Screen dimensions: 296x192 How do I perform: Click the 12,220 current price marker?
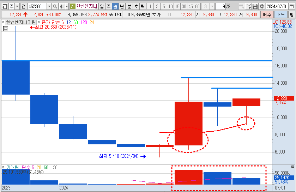(x=284, y=98)
